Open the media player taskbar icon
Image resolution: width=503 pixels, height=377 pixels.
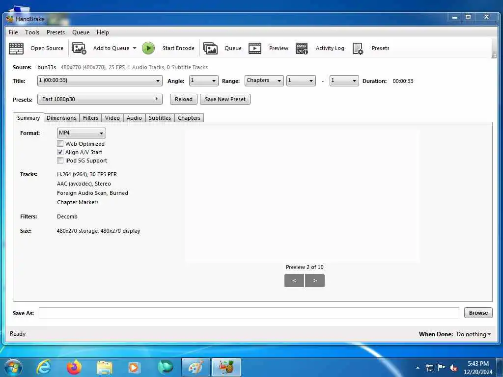[134, 367]
